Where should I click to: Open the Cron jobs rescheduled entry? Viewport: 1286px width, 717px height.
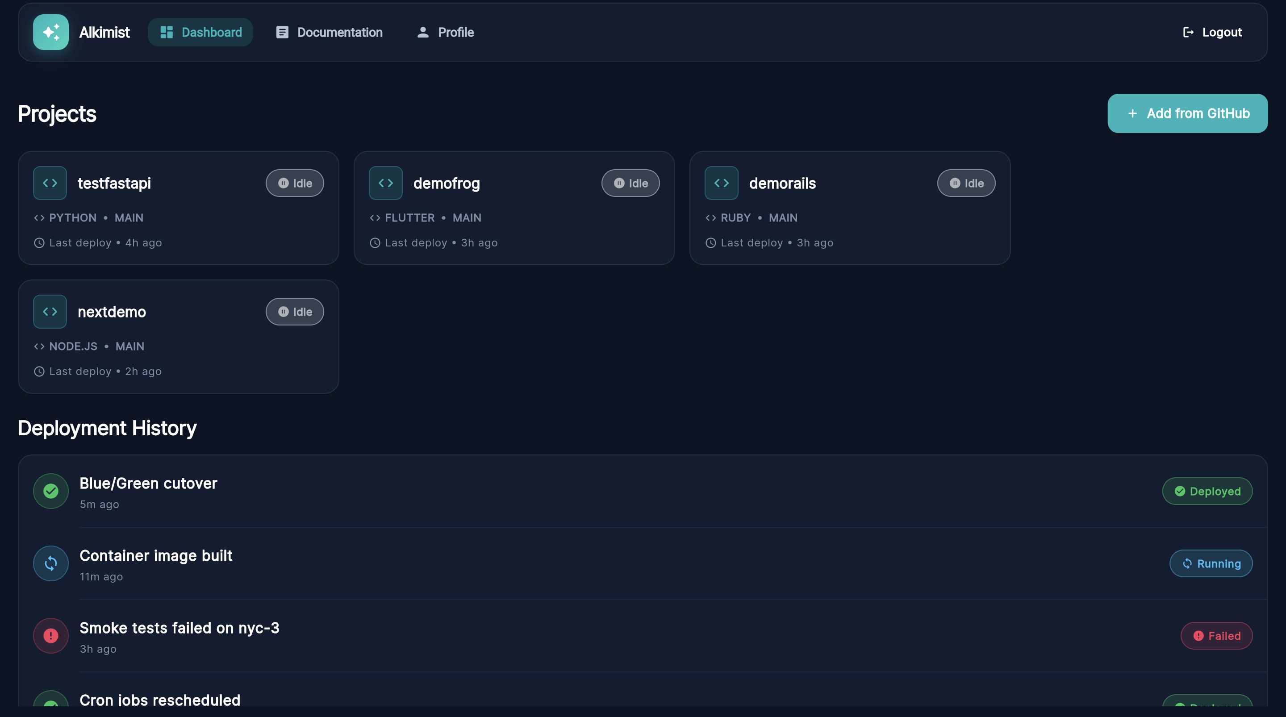click(x=160, y=700)
